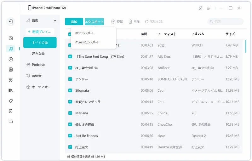
Task: Click the リフレッシュ refresh icon
Action: coord(146,21)
